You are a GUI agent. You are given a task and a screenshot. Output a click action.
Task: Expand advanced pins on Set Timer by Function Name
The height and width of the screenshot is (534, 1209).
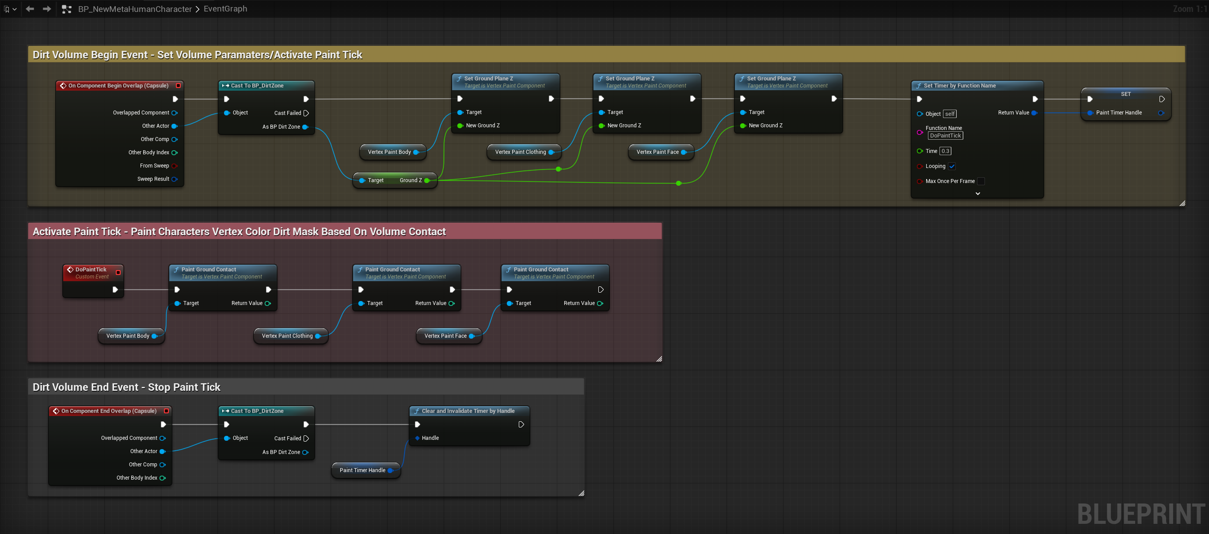click(978, 193)
